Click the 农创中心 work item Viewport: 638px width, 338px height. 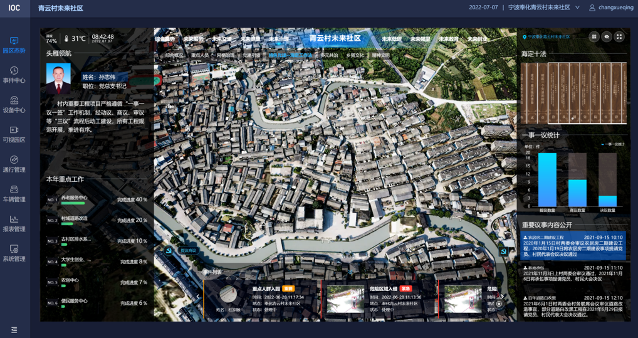97,282
